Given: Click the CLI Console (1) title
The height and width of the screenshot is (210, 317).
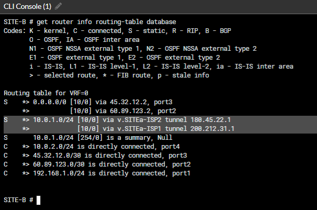Looking at the screenshot, I should pyautogui.click(x=27, y=6).
